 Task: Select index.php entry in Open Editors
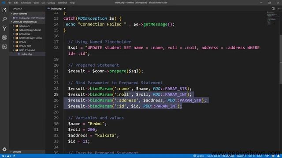pyautogui.click(x=27, y=18)
